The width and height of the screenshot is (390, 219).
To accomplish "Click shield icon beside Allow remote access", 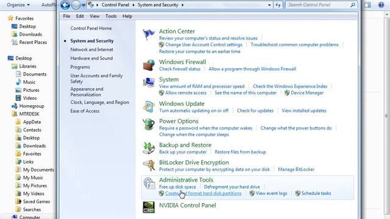I will (x=161, y=93).
